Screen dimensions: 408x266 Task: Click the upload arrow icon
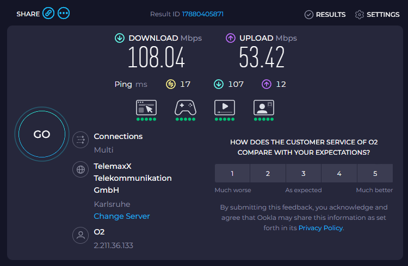(231, 38)
